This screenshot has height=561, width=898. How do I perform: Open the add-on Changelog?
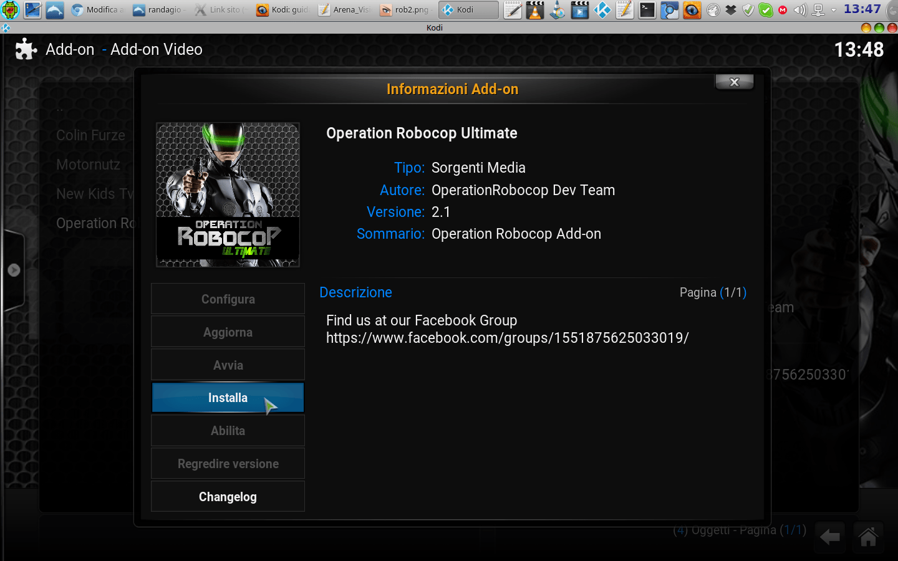pyautogui.click(x=228, y=497)
